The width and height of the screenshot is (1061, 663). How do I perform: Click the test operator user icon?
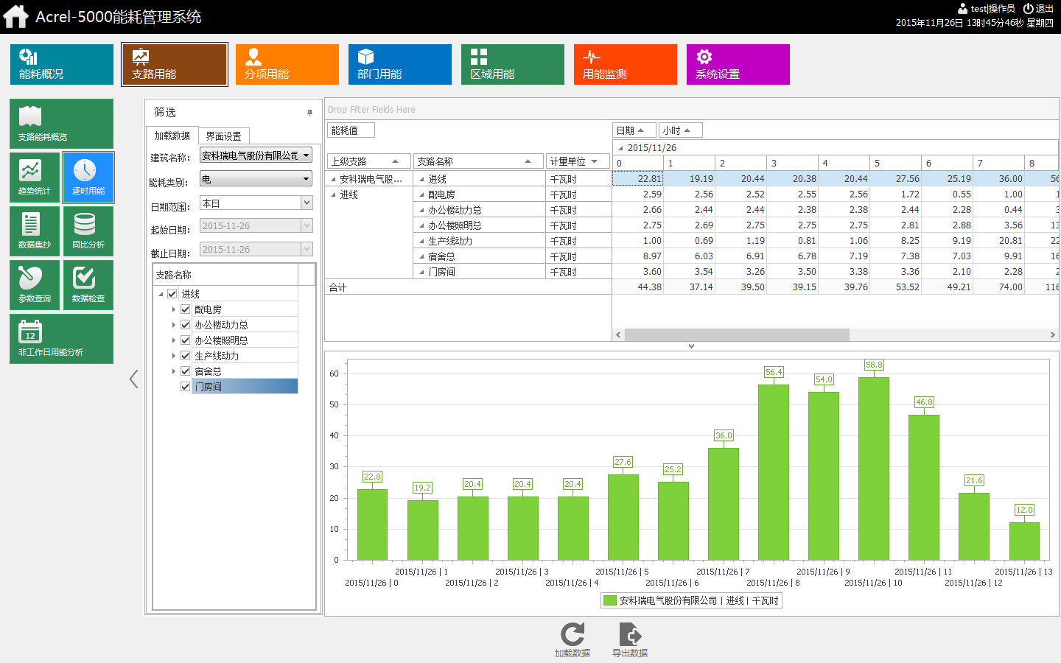coord(962,8)
